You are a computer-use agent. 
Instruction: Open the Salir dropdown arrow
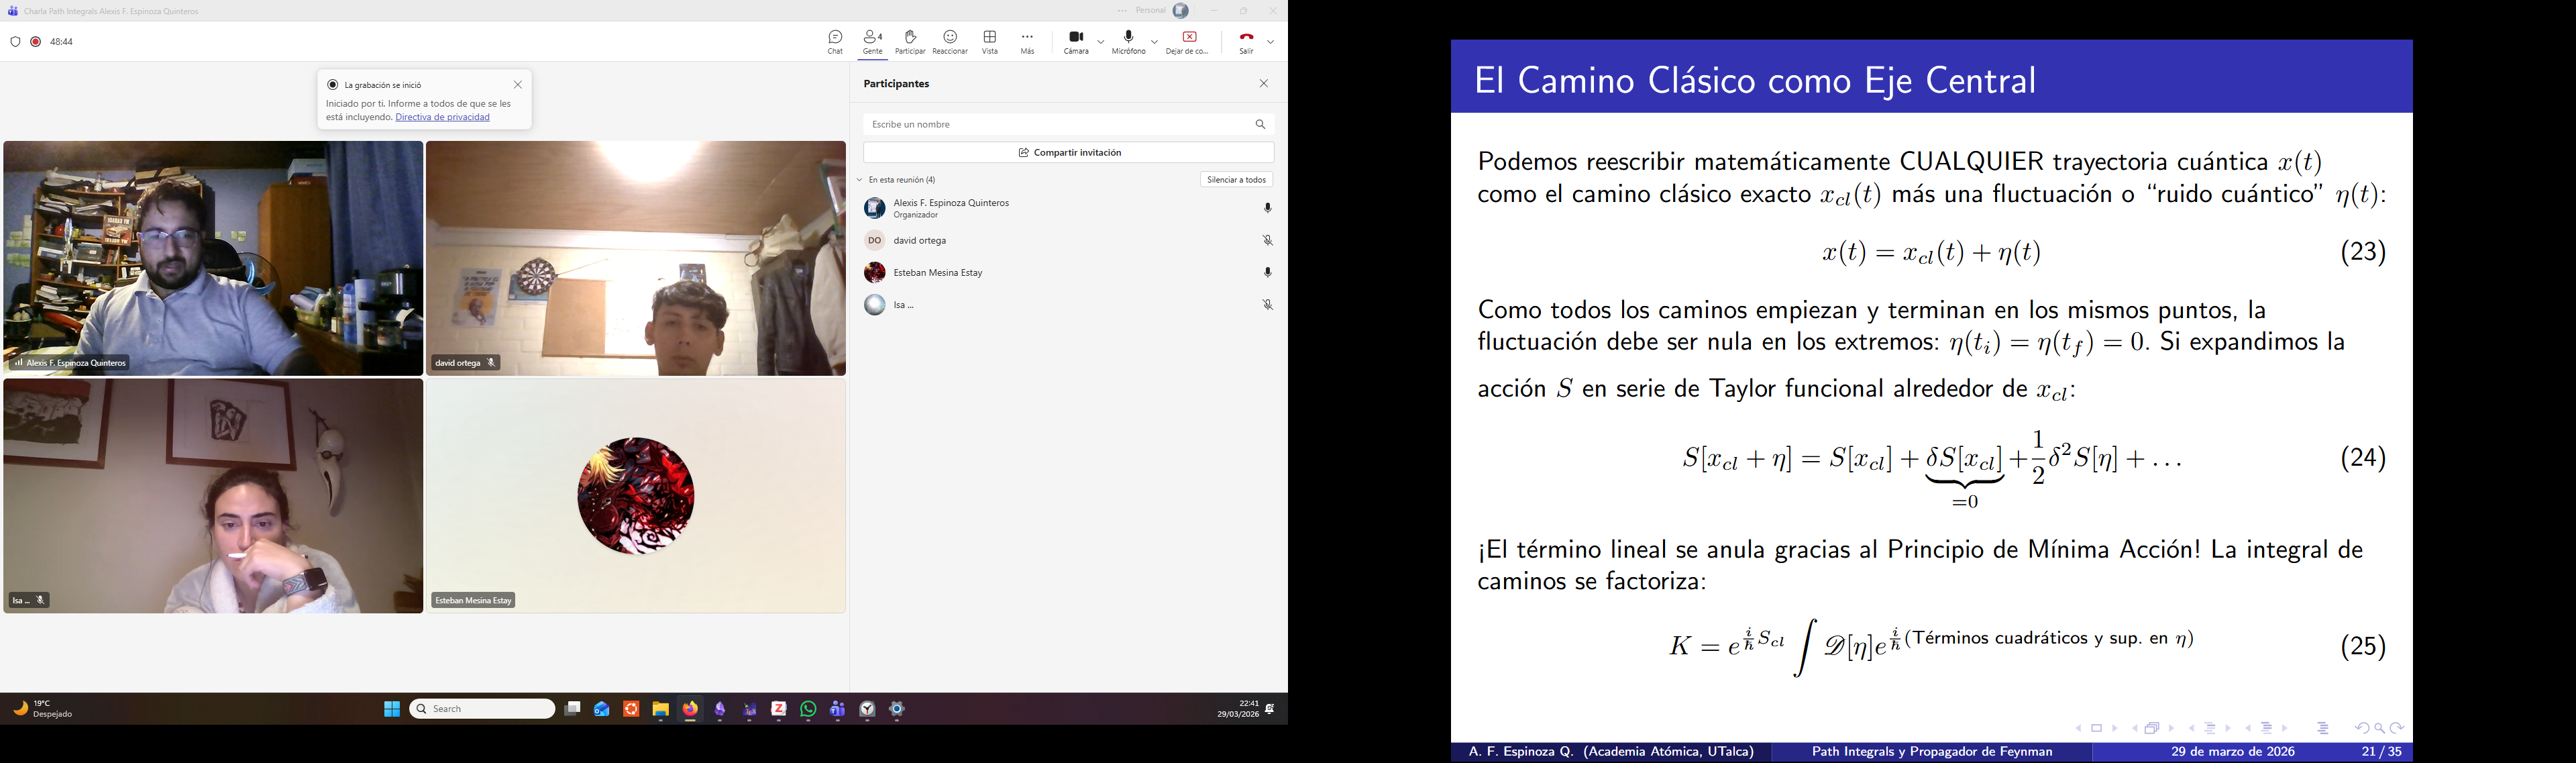(x=1271, y=42)
